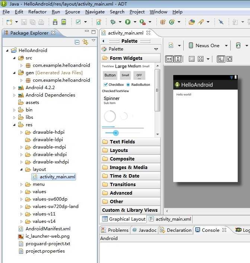Viewport: 250px width, 263px height.
Task: Open the Package Explorer view menu triangle
Action: [94, 40]
